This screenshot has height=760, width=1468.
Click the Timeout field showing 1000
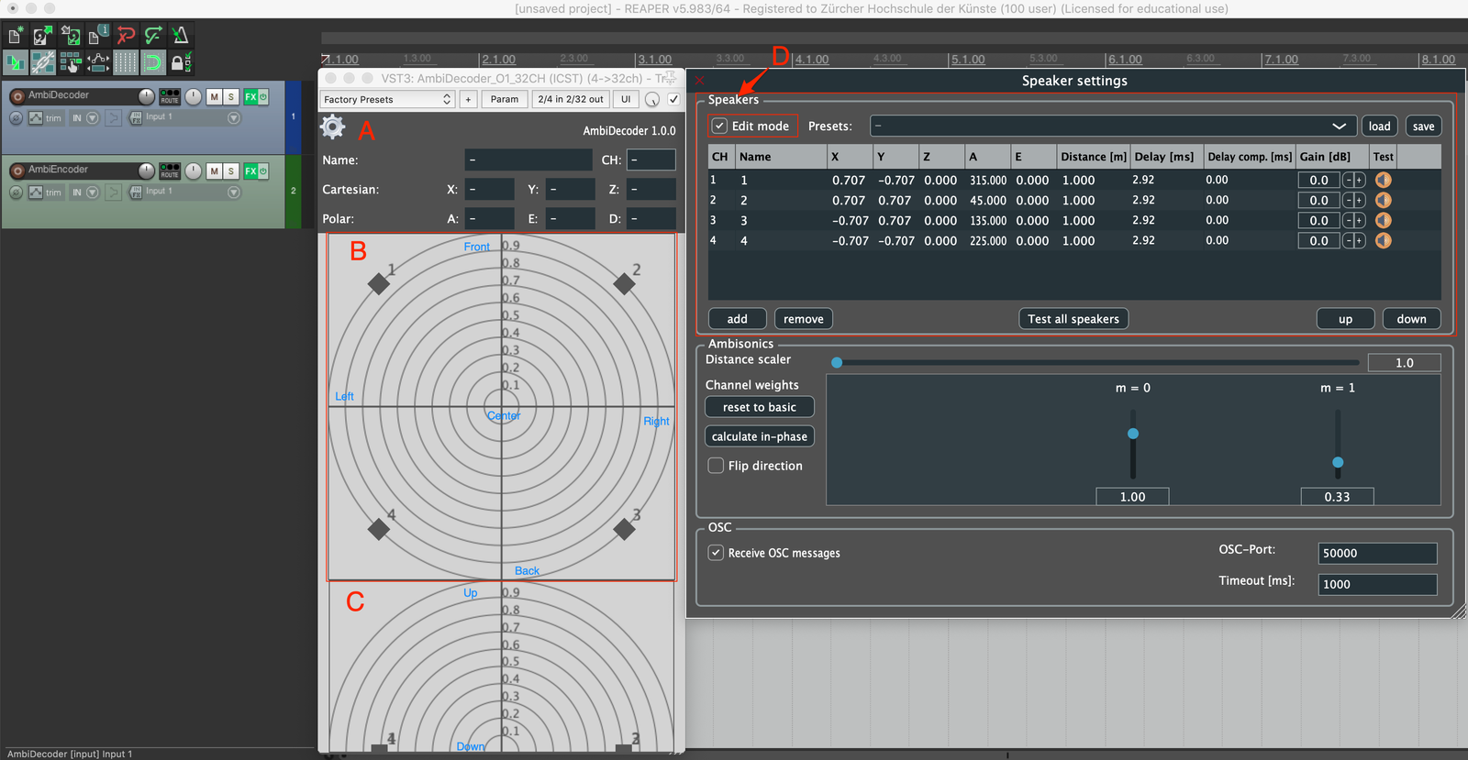tap(1377, 584)
